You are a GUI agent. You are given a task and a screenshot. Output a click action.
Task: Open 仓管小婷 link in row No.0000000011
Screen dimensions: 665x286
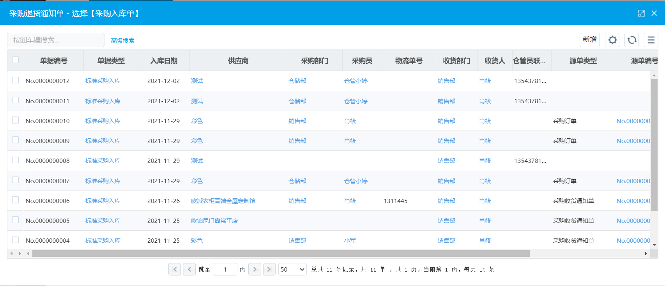356,101
